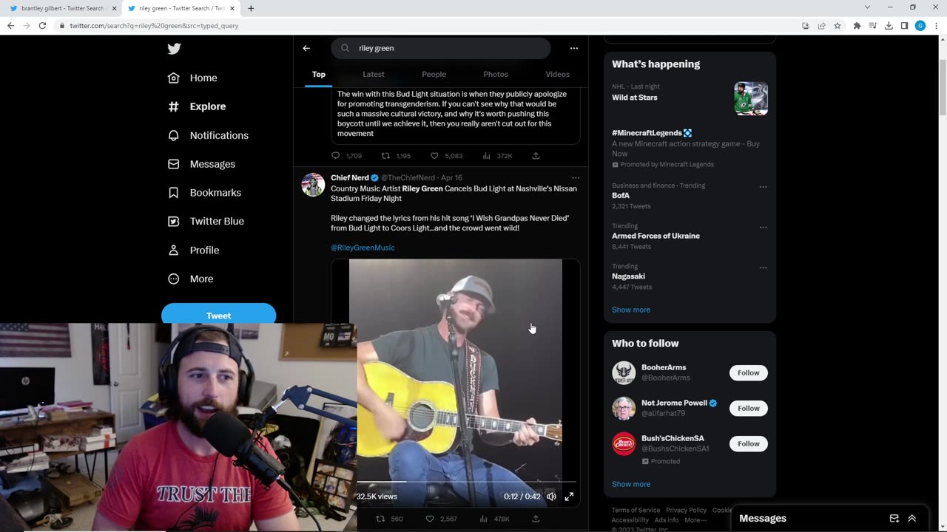Open Chief Nerd tweet options menu
The image size is (947, 532).
(576, 178)
